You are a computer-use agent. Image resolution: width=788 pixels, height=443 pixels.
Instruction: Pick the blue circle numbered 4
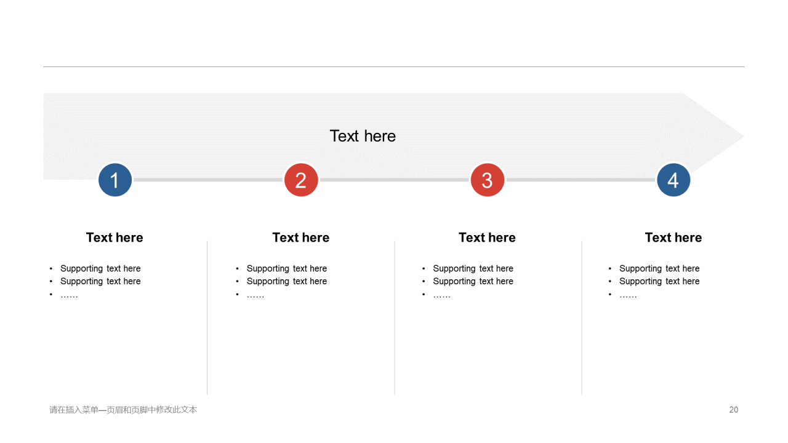(x=673, y=180)
